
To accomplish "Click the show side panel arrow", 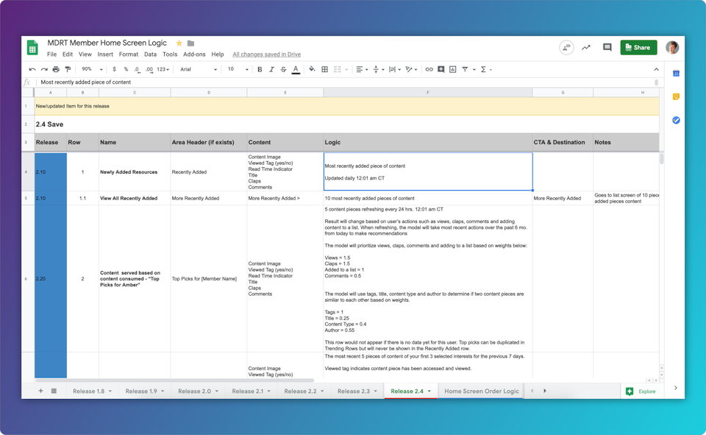I will (x=675, y=388).
